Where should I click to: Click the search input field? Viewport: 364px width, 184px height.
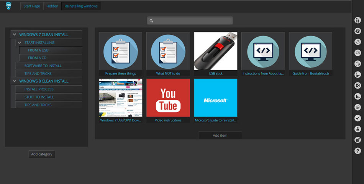pos(190,21)
